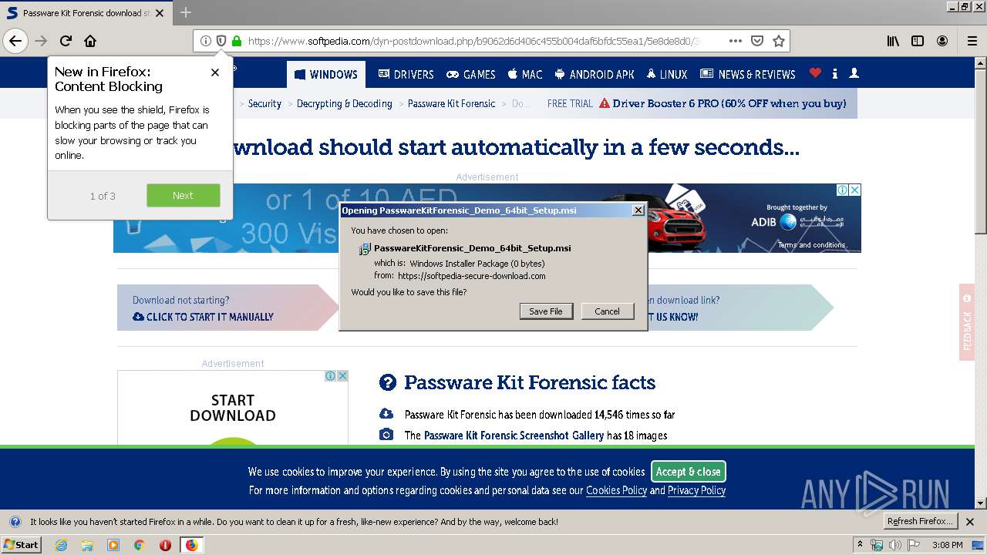This screenshot has width=987, height=555.
Task: Click Passware Kit Forensic breadcrumb link
Action: [452, 103]
